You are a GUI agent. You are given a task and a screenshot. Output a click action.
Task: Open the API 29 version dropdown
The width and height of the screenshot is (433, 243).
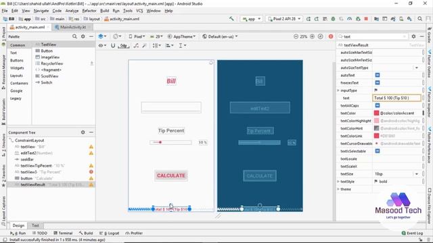(x=156, y=36)
